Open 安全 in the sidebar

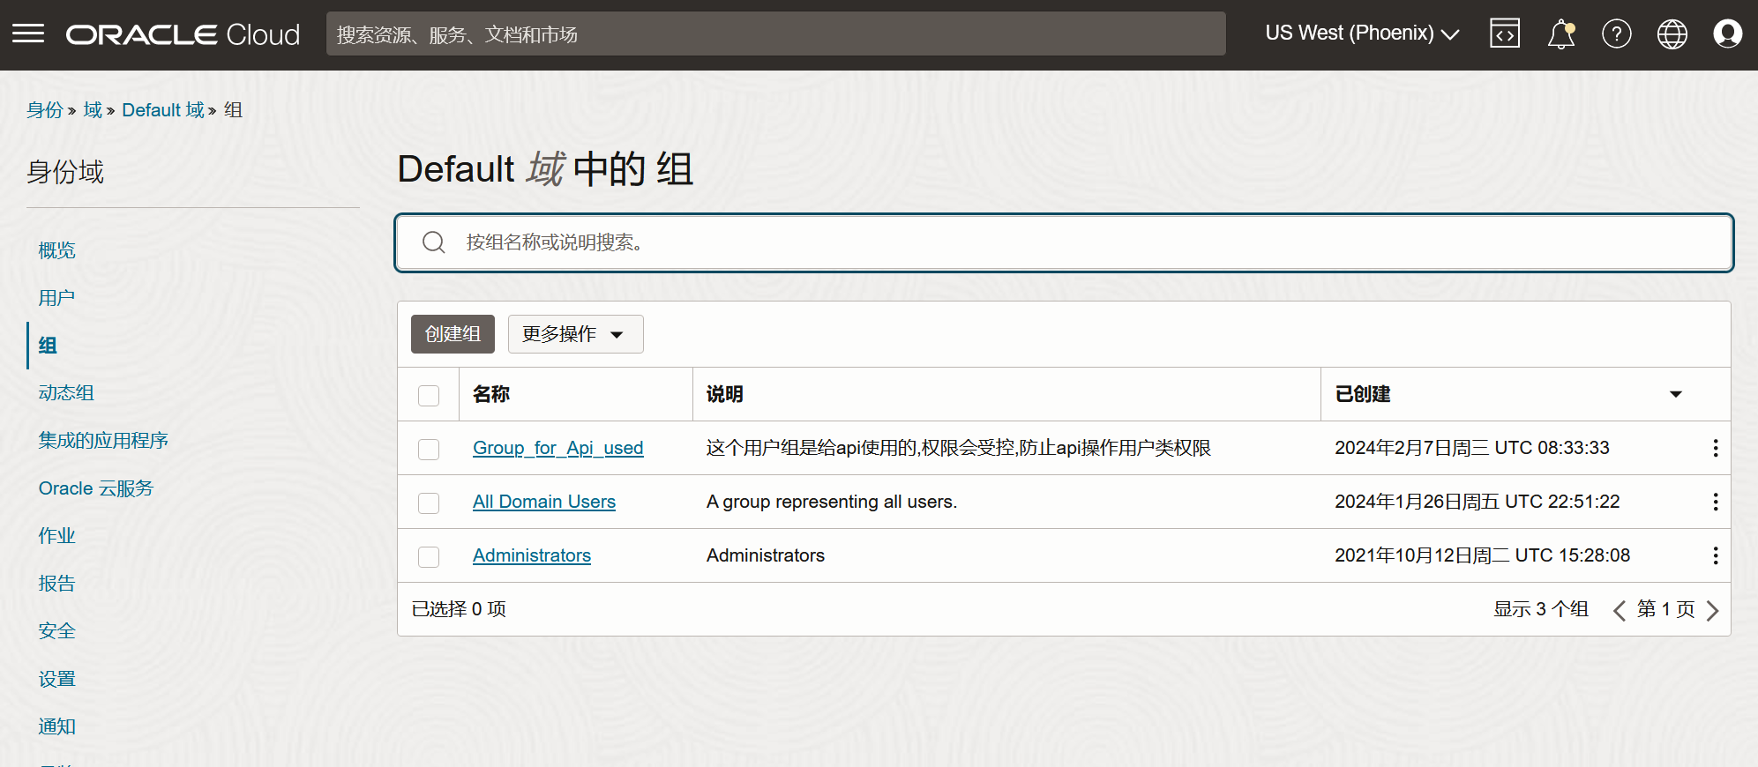57,631
